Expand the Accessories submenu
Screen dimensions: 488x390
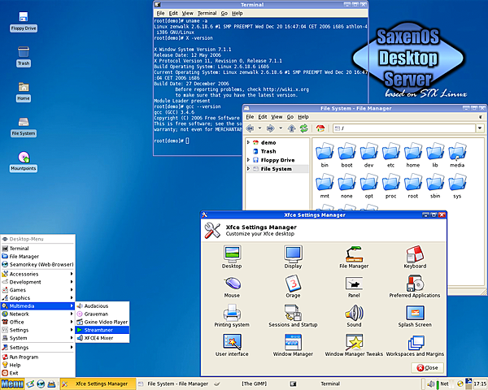[x=37, y=274]
